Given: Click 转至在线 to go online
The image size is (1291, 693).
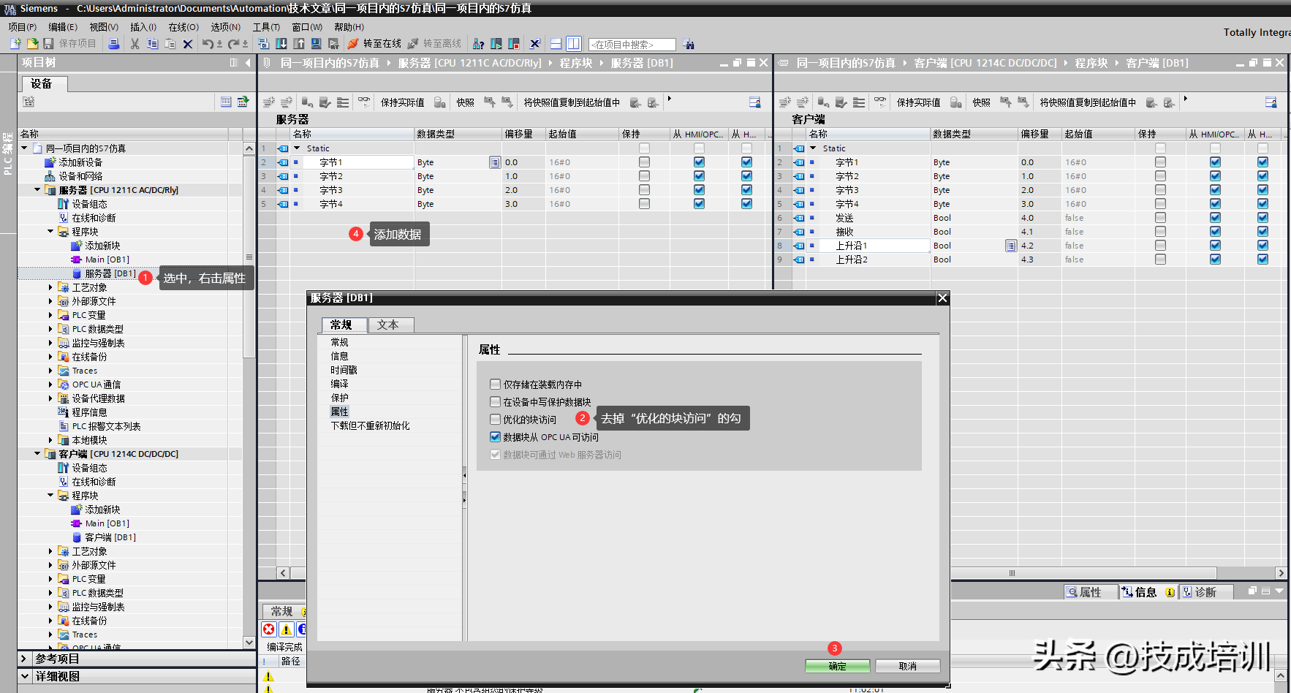Looking at the screenshot, I should point(375,44).
